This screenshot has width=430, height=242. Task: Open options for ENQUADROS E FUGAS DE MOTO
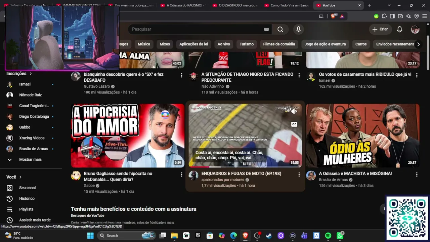[299, 174]
